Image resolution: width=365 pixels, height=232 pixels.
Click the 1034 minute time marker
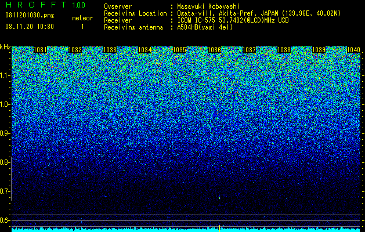pyautogui.click(x=145, y=50)
